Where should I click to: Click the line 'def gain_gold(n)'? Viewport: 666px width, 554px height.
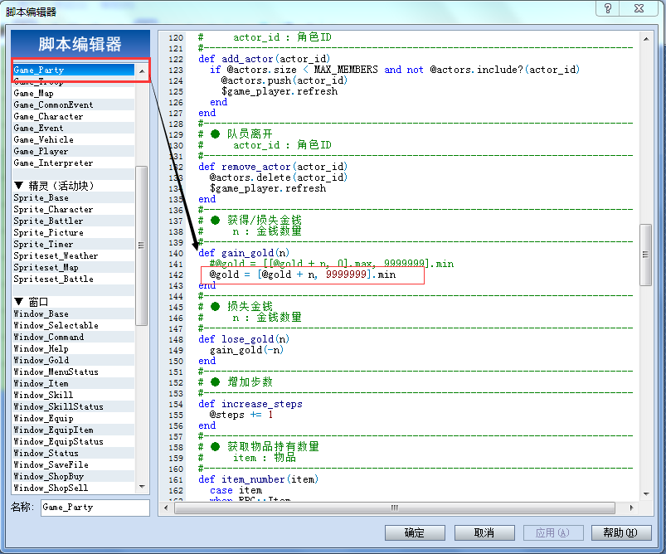click(x=244, y=253)
